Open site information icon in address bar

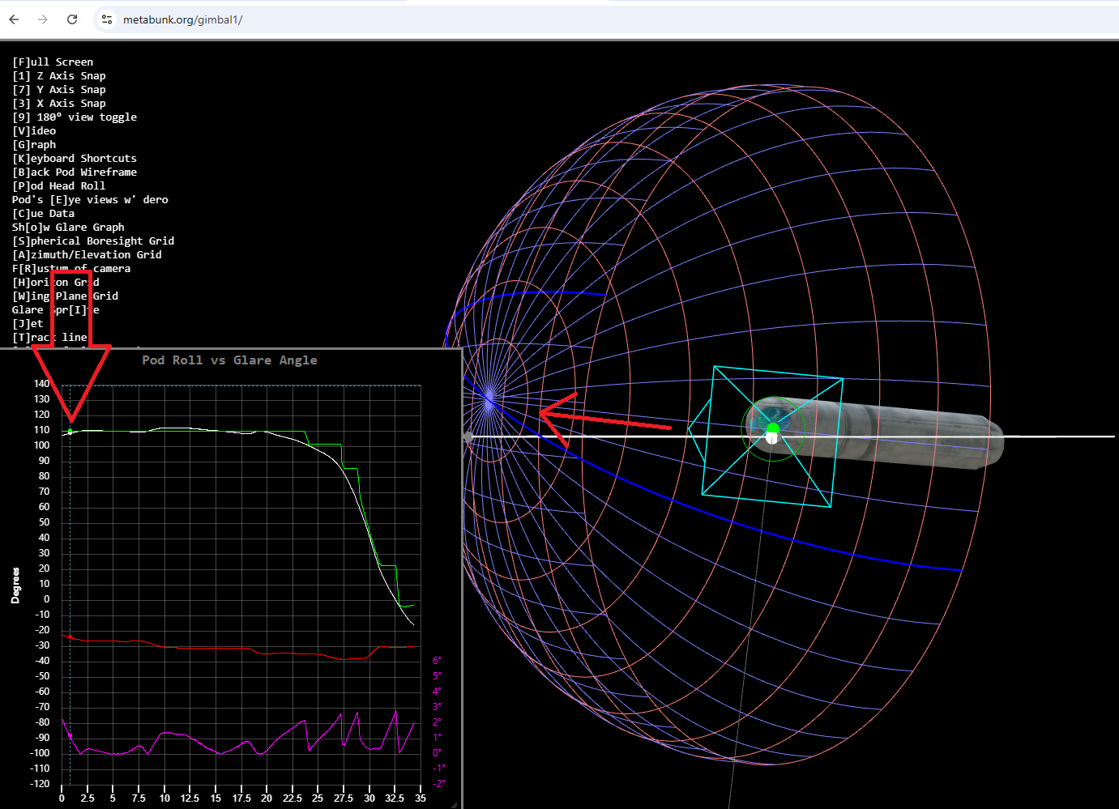click(106, 19)
